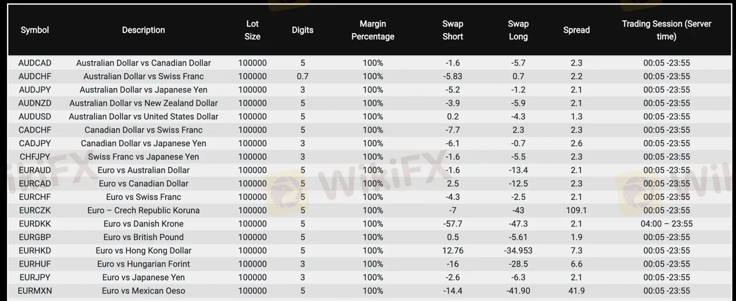Select the Digits column header
This screenshot has width=736, height=301.
coord(303,30)
